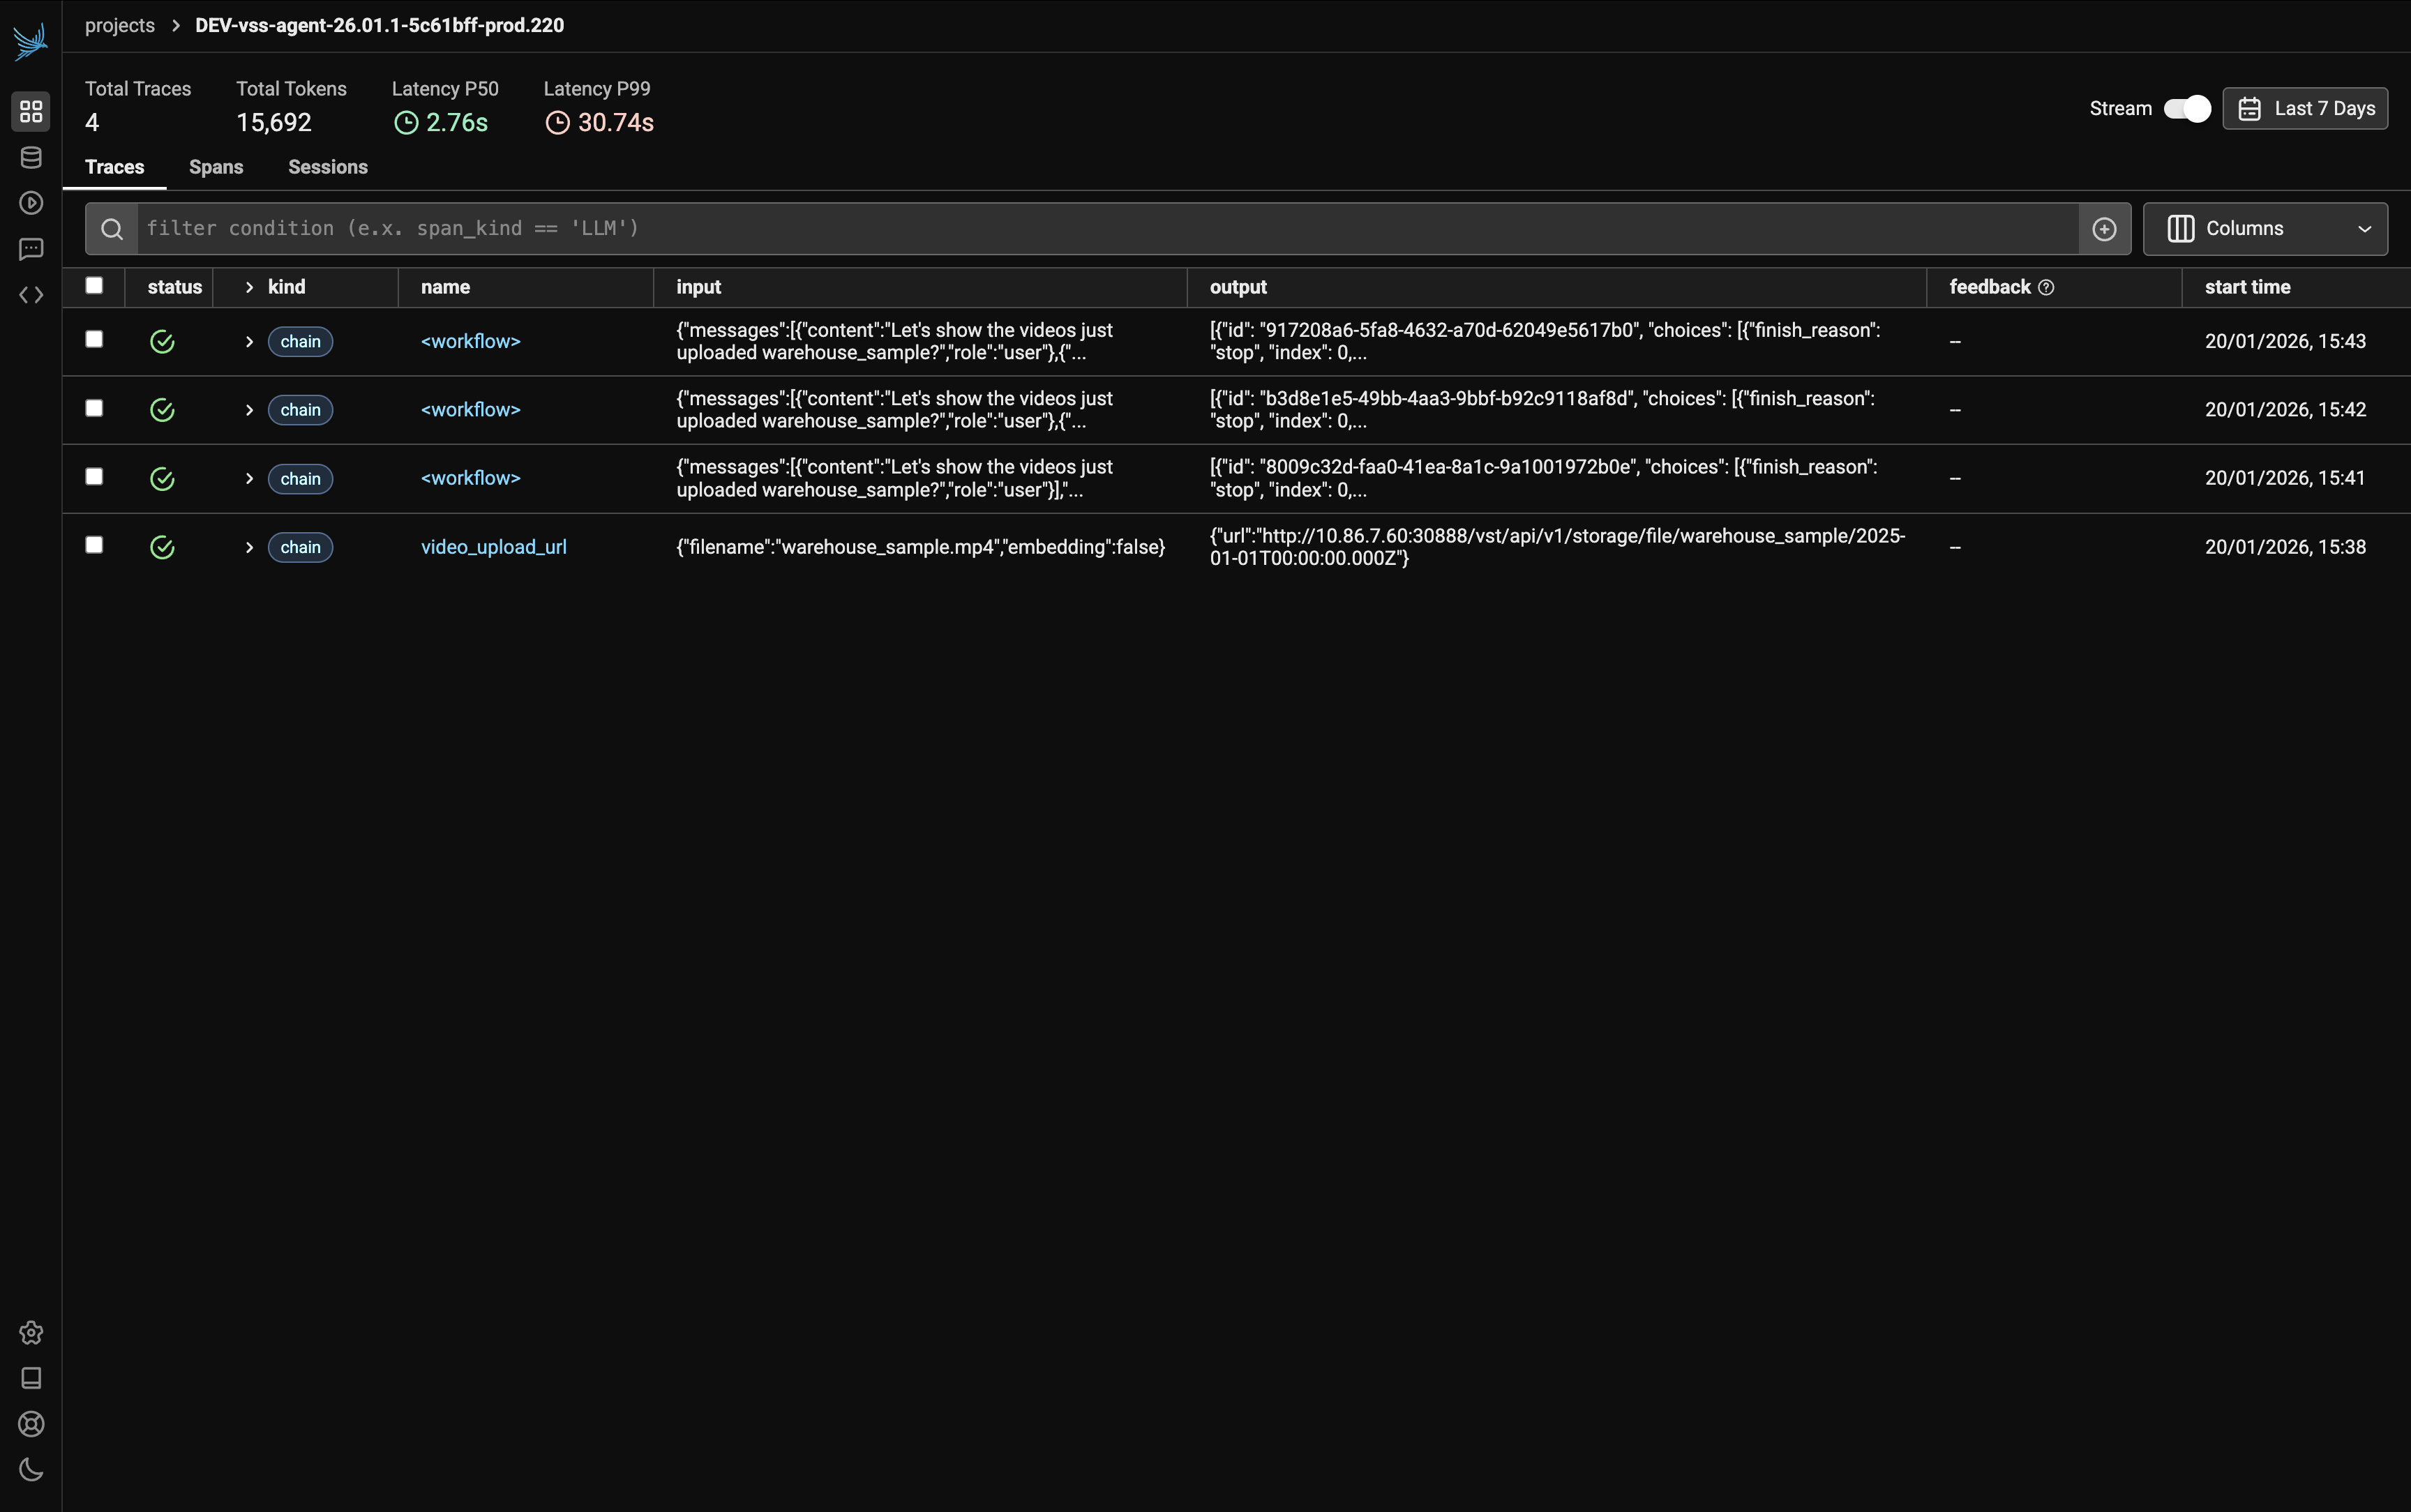Switch to the Spans tab
2411x1512 pixels.
coord(216,167)
